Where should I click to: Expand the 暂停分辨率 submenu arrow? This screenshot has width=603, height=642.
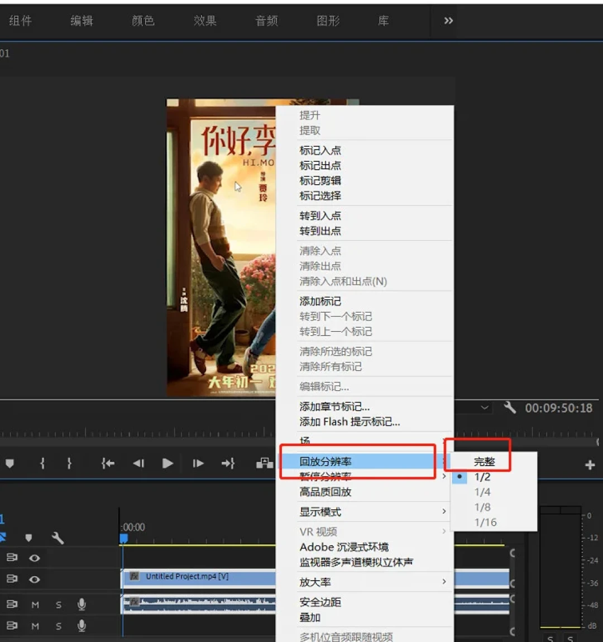pos(444,476)
